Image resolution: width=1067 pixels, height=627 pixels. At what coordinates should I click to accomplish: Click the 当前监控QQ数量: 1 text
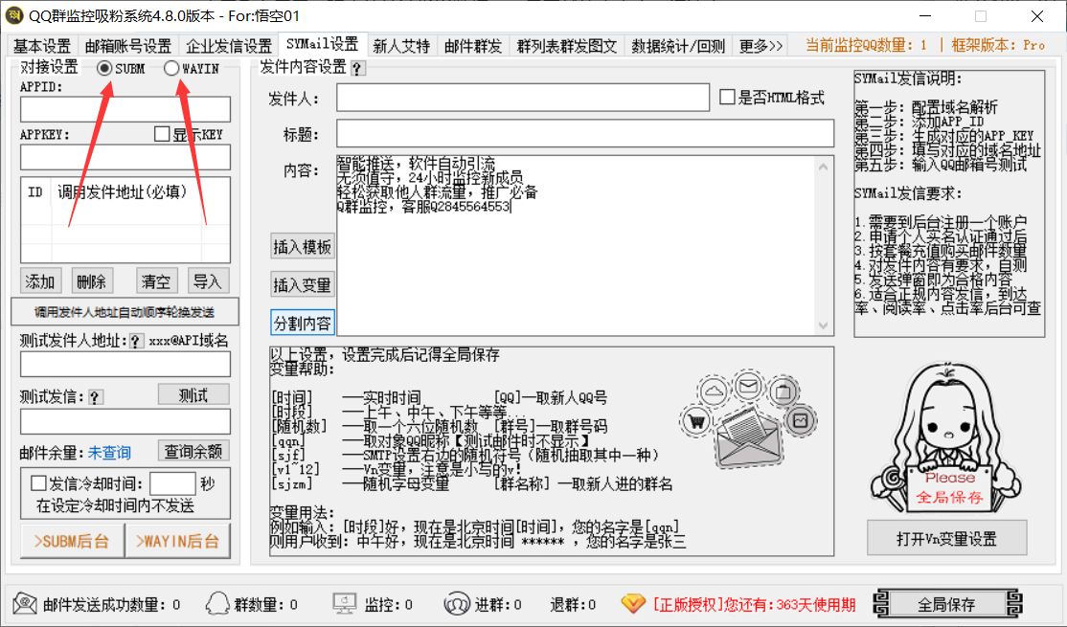point(866,46)
